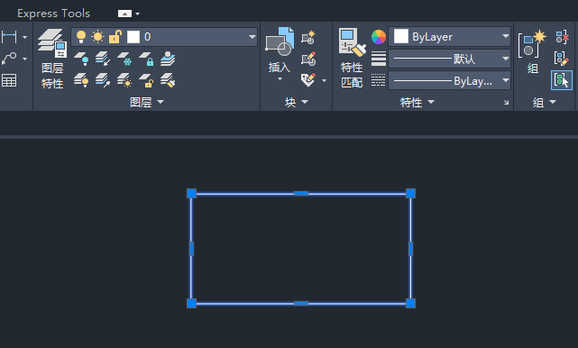Image resolution: width=578 pixels, height=348 pixels.
Task: Select the Leader annotation tool
Action: [x=9, y=59]
